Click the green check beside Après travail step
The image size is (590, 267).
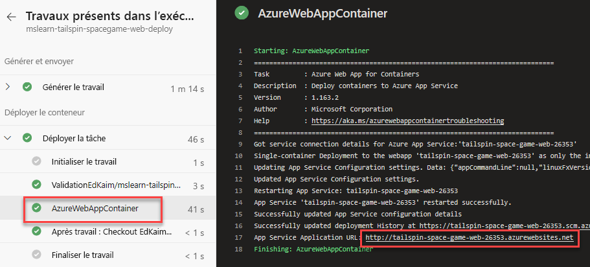36,231
